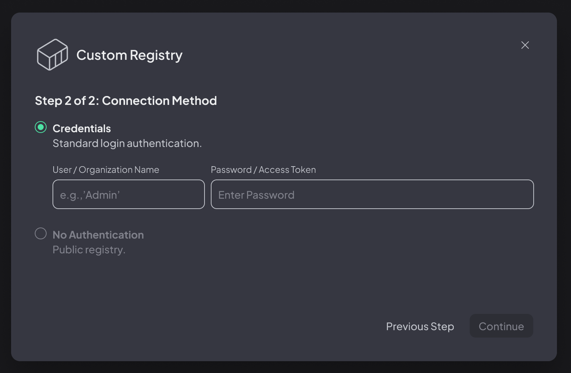Screen dimensions: 571x373
Task: Close the Custom Registry dialog
Action: click(525, 45)
